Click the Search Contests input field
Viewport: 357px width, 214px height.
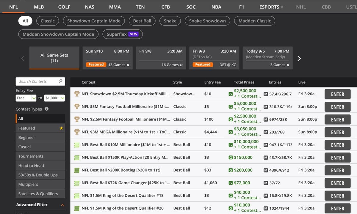click(40, 81)
